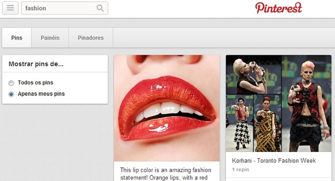This screenshot has height=181, width=335.
Task: Select the Pins tab
Action: [17, 38]
